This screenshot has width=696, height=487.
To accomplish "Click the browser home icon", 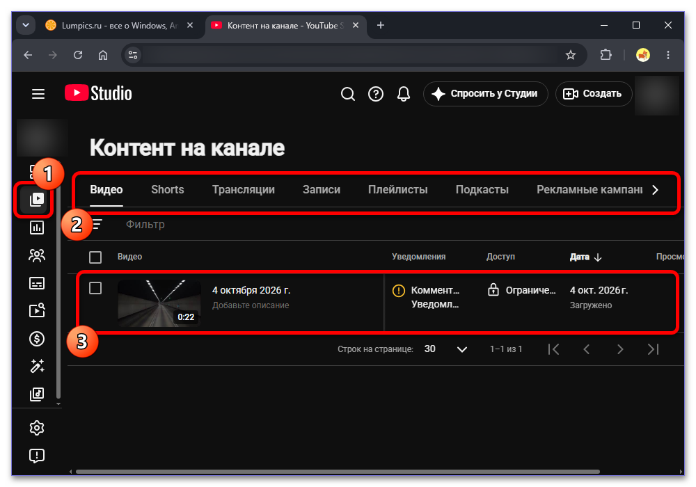I will coord(103,55).
